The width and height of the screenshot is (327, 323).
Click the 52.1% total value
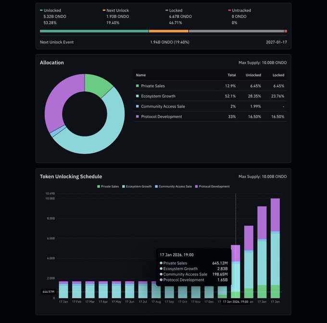pyautogui.click(x=230, y=96)
